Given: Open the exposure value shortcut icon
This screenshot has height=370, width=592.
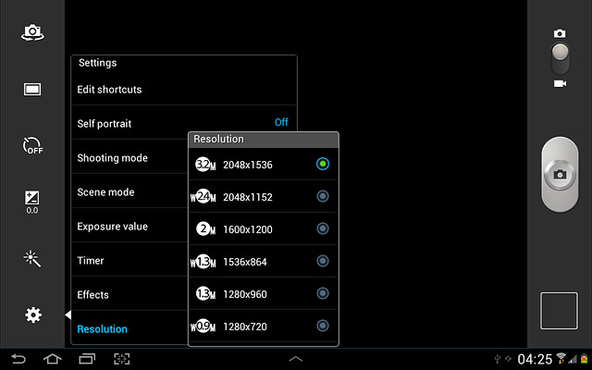Looking at the screenshot, I should [32, 203].
